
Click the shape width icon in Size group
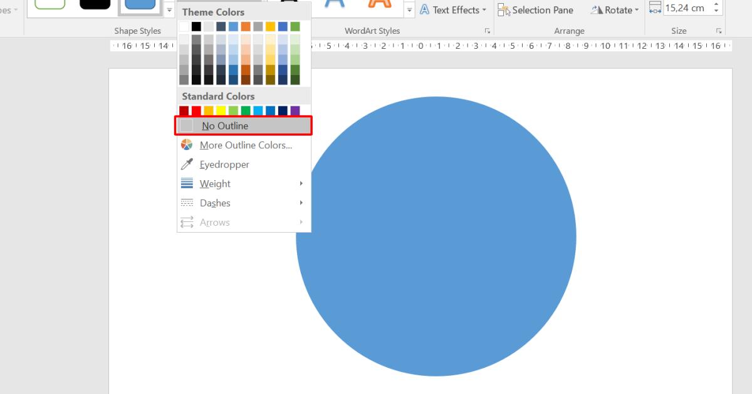pyautogui.click(x=655, y=7)
